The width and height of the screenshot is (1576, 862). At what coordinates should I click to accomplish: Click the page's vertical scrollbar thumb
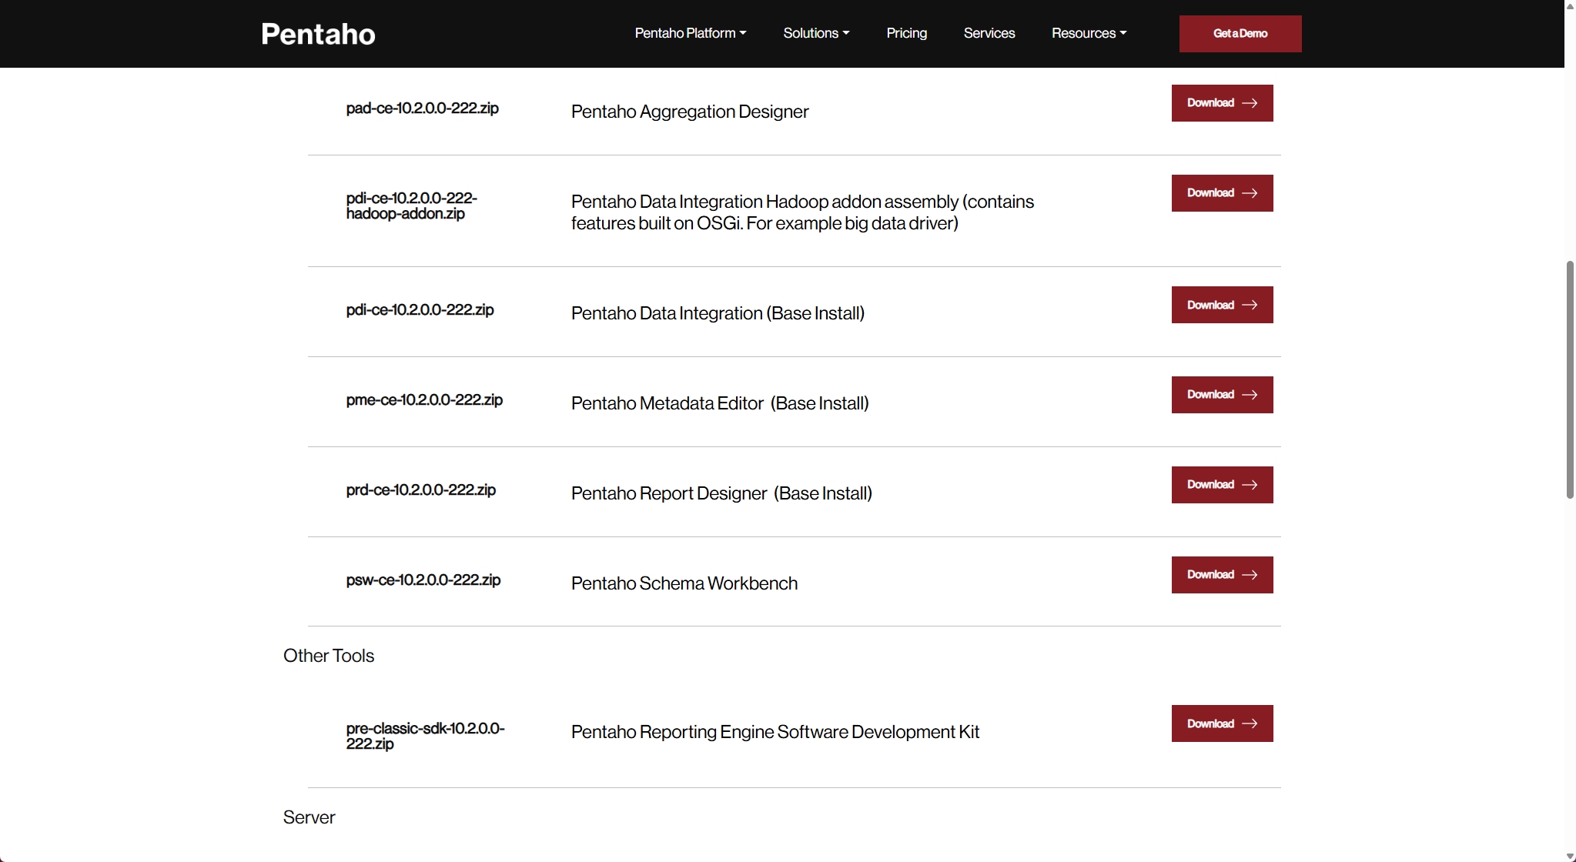[1570, 379]
